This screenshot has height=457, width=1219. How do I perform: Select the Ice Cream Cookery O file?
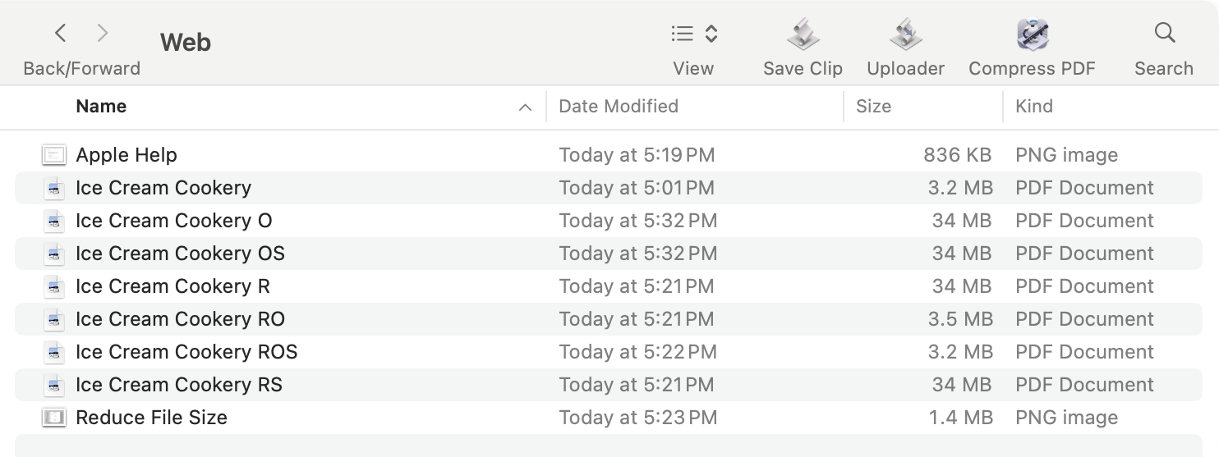click(x=173, y=221)
